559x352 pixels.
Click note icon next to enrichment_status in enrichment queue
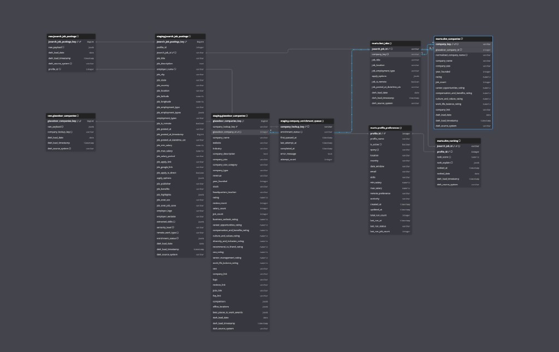[301, 132]
